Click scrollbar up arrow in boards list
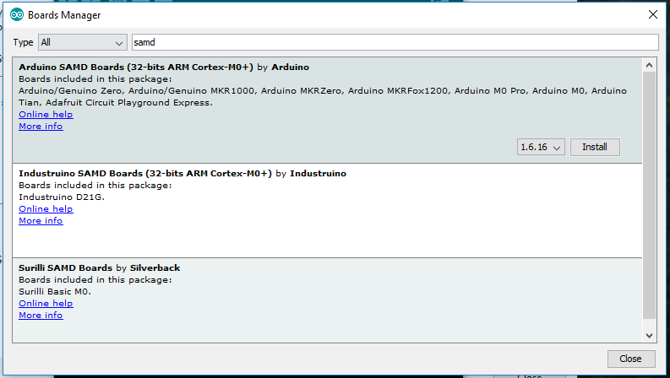Viewport: 670px width, 378px height. pos(649,65)
